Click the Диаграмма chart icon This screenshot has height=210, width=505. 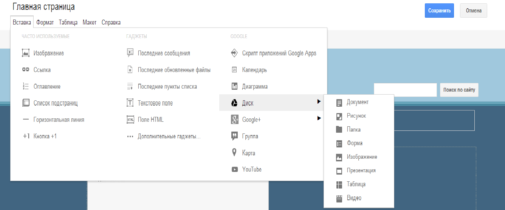coord(234,86)
